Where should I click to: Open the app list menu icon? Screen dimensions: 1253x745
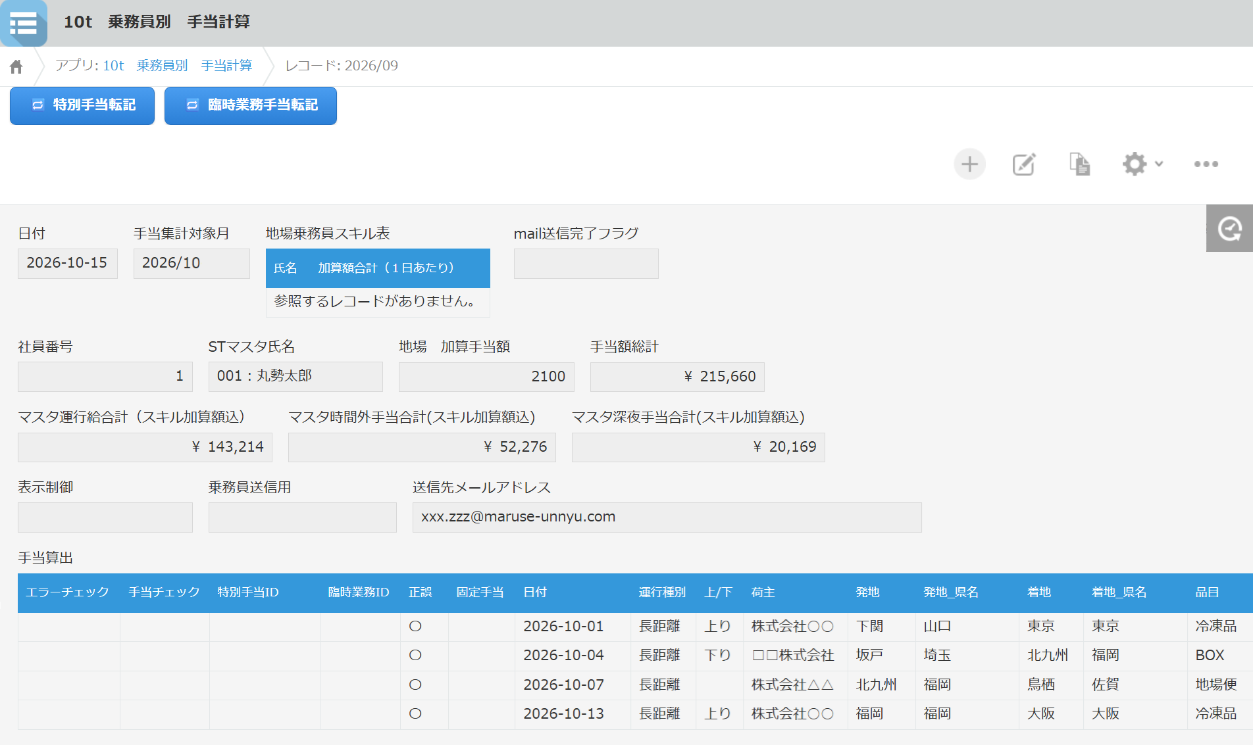[24, 23]
